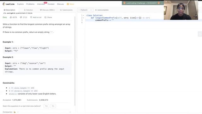Click the description panel scrollbar

pos(75,61)
